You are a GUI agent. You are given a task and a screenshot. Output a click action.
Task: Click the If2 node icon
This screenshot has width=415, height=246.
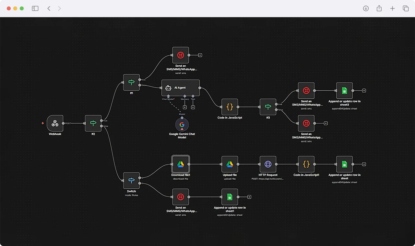(x=93, y=123)
